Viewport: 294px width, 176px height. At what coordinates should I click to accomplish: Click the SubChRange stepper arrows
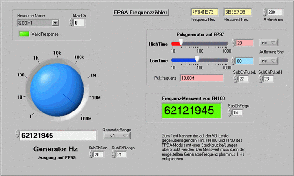[x=113, y=154]
